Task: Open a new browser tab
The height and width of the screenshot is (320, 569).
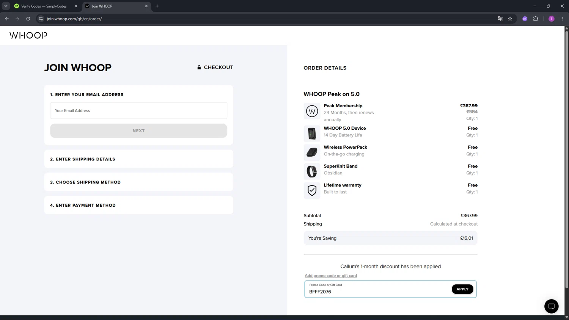Action: (157, 6)
